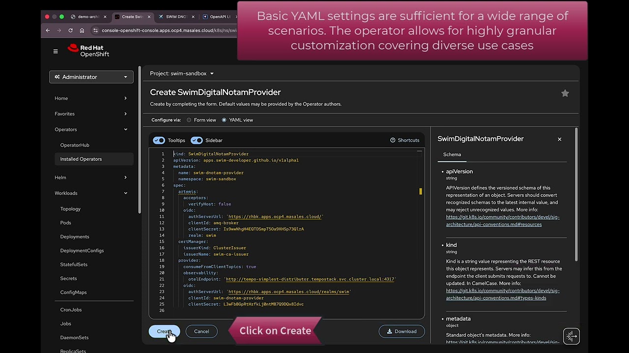
Task: Go to Pods in Workloads
Action: click(66, 223)
